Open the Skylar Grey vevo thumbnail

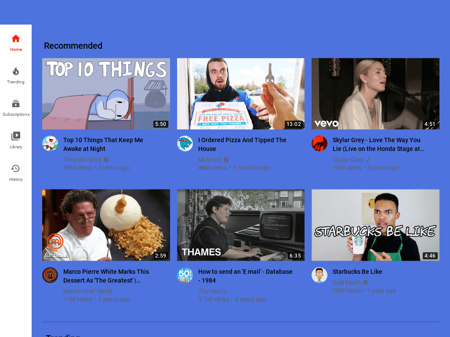pyautogui.click(x=375, y=94)
